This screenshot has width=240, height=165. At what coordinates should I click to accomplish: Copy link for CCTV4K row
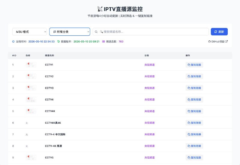coord(194,111)
